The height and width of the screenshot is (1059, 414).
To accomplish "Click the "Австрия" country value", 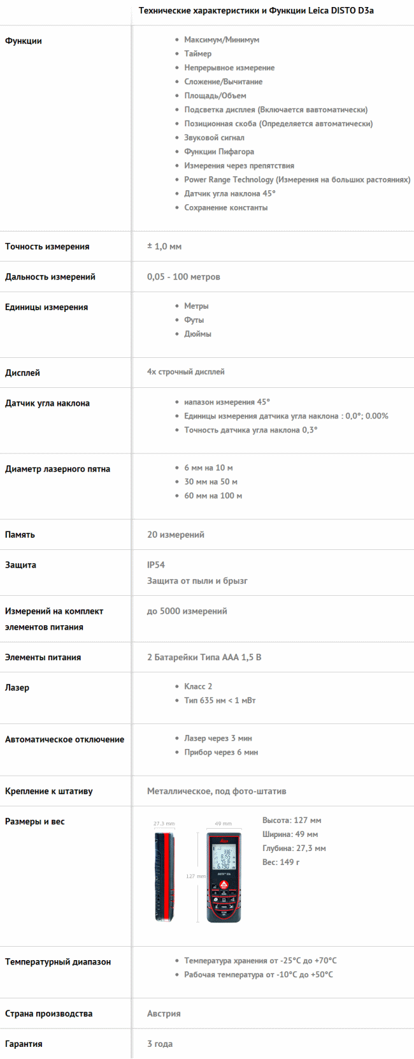I will (164, 1014).
